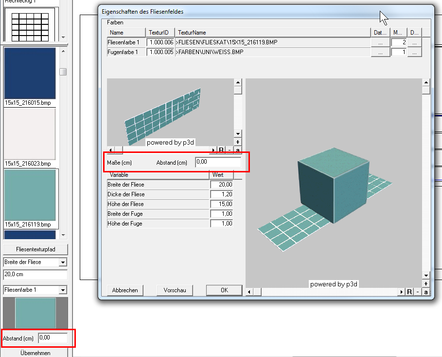Screen dimensions: 442x357
Task: Cancel the dialog with Abbrechen
Action: click(125, 290)
